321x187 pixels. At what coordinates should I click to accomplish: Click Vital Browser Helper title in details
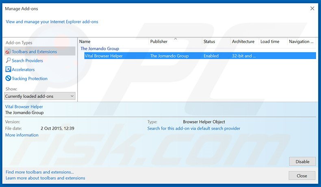tap(24, 106)
